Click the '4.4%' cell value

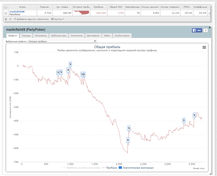point(156,13)
